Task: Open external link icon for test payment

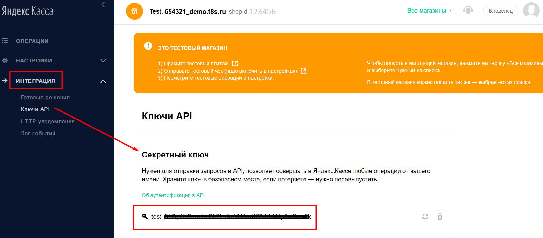Action: click(x=235, y=63)
